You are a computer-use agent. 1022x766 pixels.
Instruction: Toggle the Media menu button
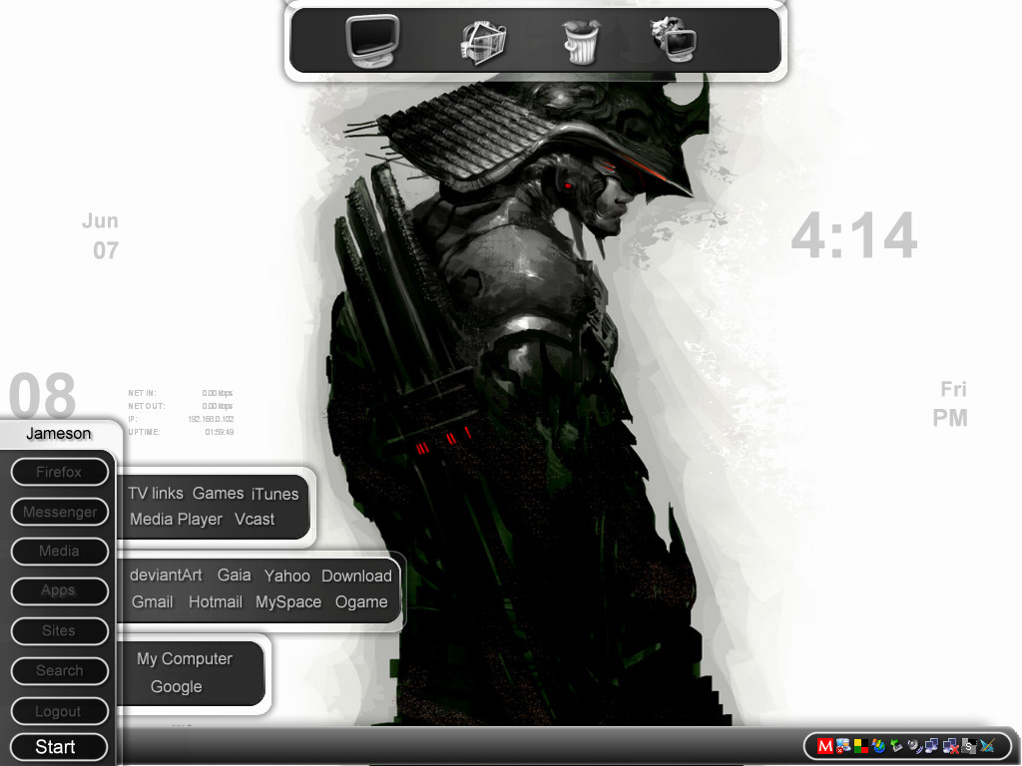(59, 551)
